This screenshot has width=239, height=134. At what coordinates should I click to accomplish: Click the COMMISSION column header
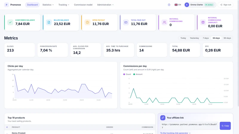click(147, 127)
